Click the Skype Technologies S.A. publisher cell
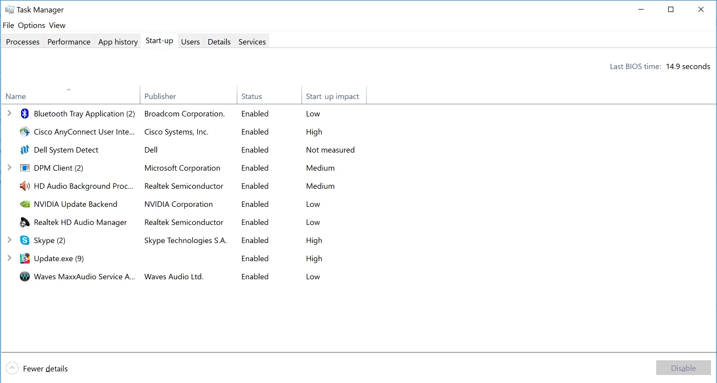The width and height of the screenshot is (717, 383). pos(186,240)
